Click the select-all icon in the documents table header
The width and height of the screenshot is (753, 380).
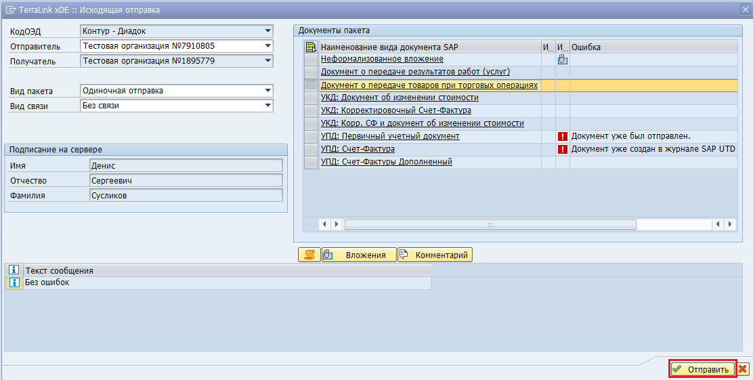(311, 47)
